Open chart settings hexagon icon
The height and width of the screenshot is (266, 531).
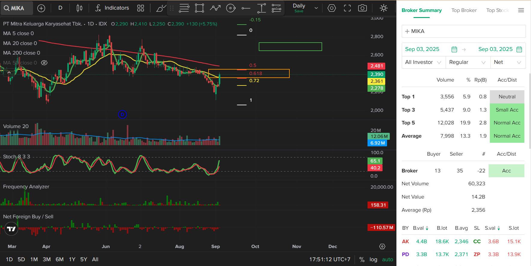pyautogui.click(x=332, y=8)
